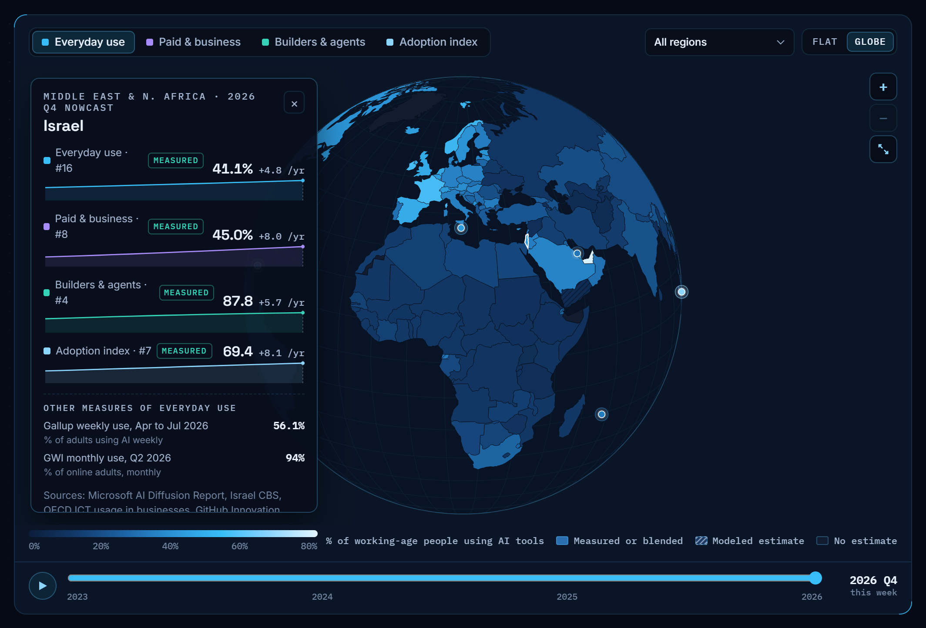Image resolution: width=926 pixels, height=628 pixels.
Task: Click the highlighted Israel country on globe
Action: 527,241
